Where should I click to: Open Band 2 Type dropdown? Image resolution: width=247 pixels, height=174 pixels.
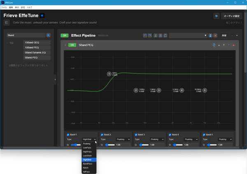[123, 139]
